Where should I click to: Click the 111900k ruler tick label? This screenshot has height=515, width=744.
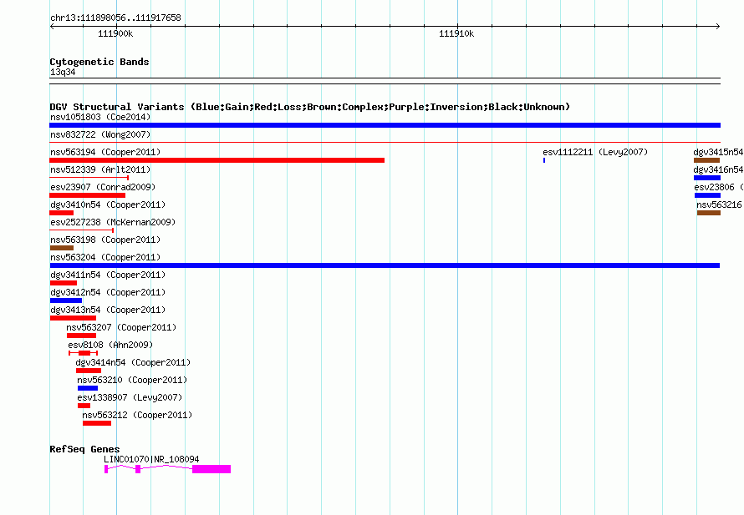pyautogui.click(x=115, y=33)
